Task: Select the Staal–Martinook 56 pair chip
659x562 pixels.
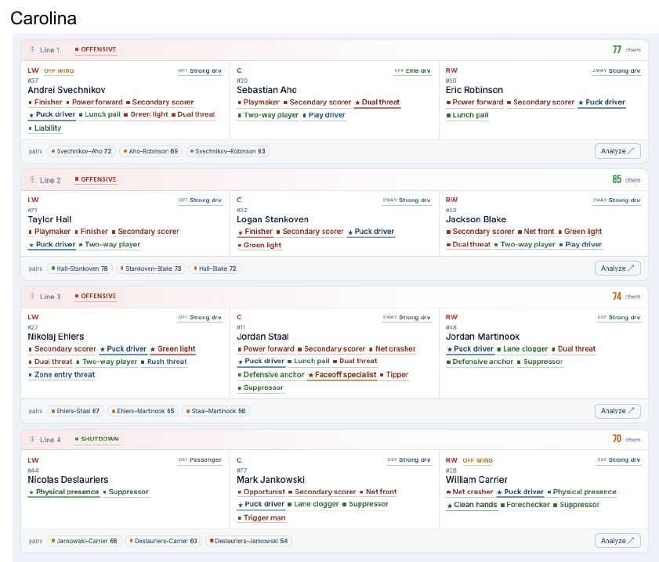Action: (216, 411)
